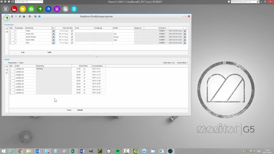The image size is (274, 154).
Task: Click the magnifier icon in top-right search box
Action: coord(258,2)
